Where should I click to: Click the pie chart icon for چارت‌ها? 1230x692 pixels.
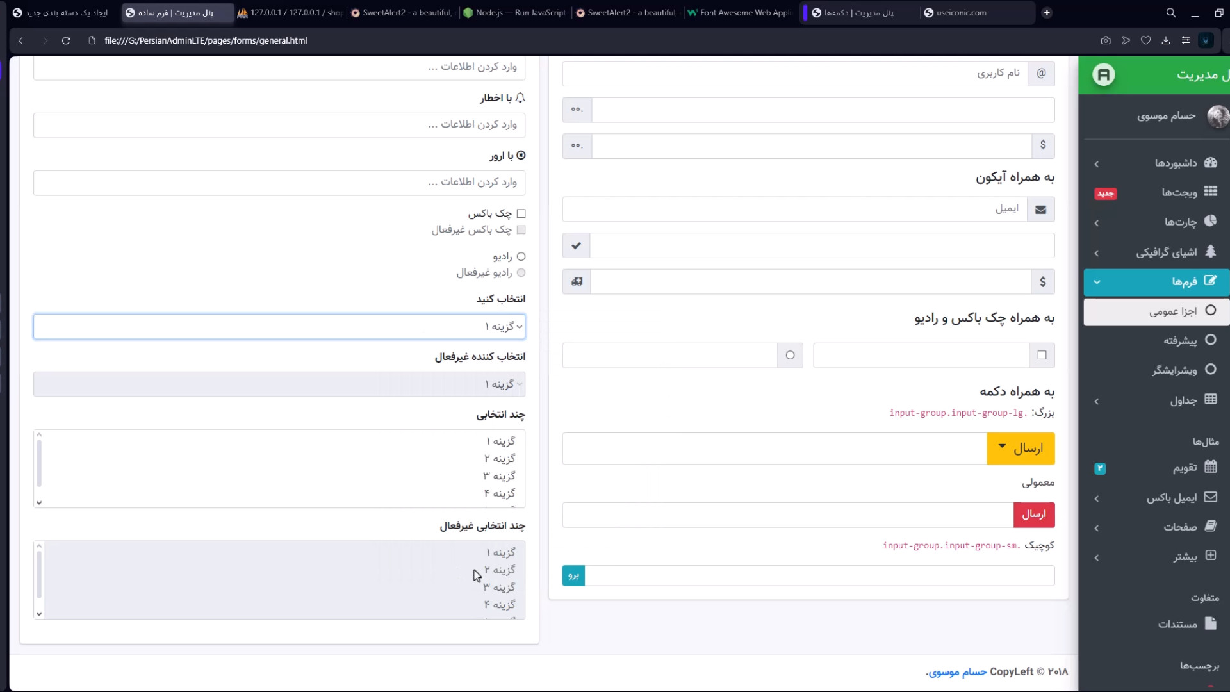click(1210, 221)
